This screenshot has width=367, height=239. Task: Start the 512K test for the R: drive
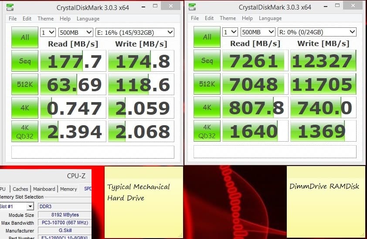(207, 84)
